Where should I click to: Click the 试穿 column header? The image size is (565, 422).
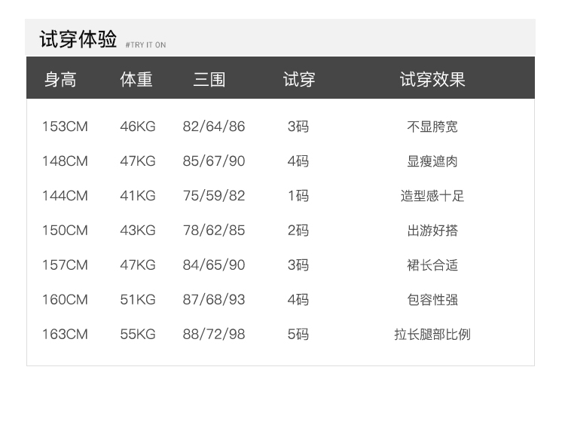298,80
